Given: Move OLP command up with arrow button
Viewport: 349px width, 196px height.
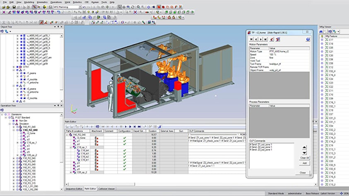Looking at the screenshot, I should 304,147.
